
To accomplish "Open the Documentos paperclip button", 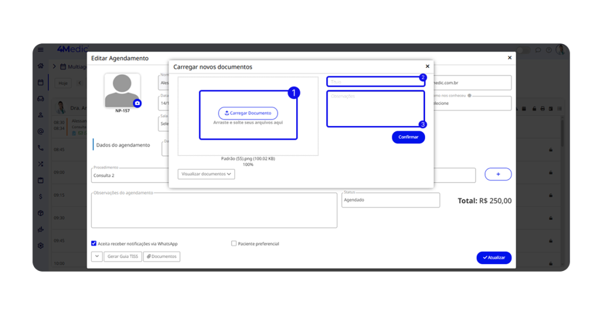I will 162,256.
